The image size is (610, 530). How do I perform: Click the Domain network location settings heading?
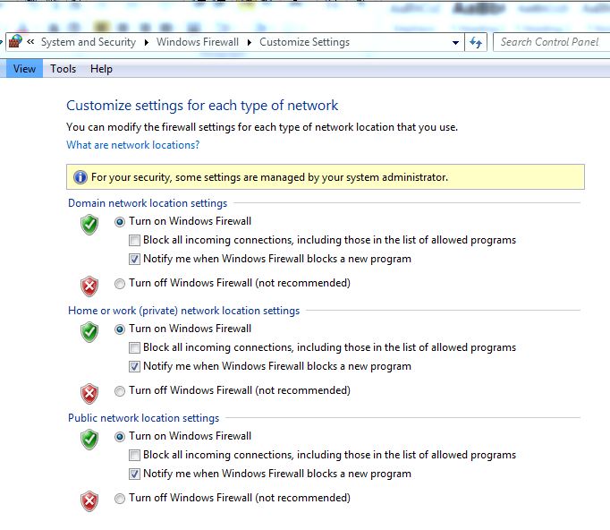[148, 203]
